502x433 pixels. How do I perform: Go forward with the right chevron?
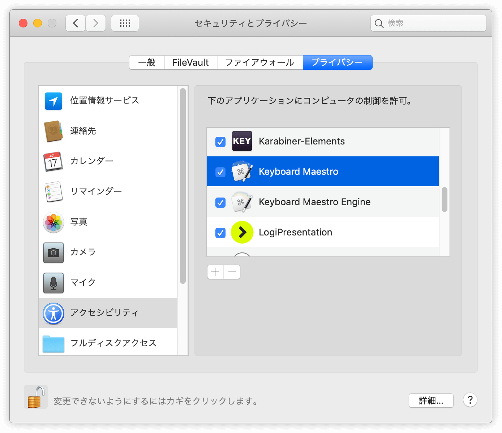click(96, 23)
